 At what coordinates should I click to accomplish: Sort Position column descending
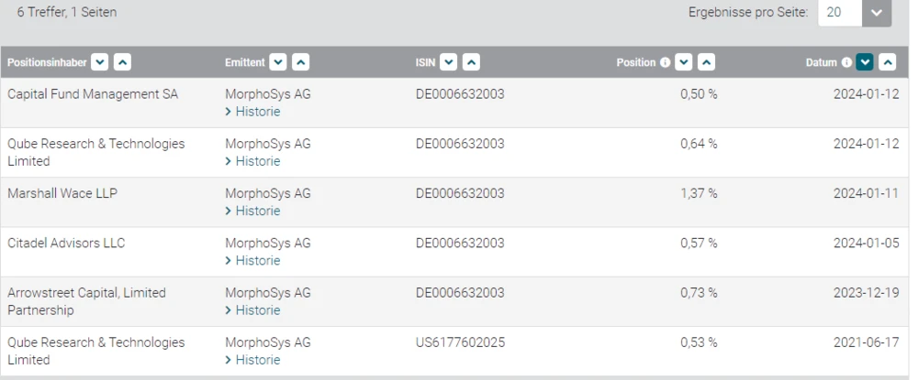(683, 62)
